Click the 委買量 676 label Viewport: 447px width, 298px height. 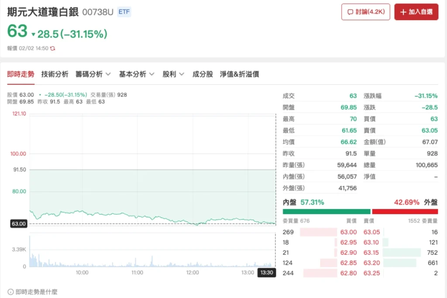296,221
